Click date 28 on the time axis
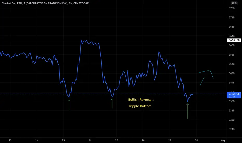242x143 pixels. (x=143, y=140)
